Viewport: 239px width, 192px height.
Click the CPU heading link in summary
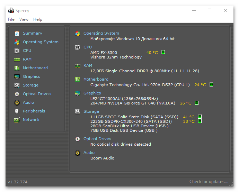pos(88,47)
